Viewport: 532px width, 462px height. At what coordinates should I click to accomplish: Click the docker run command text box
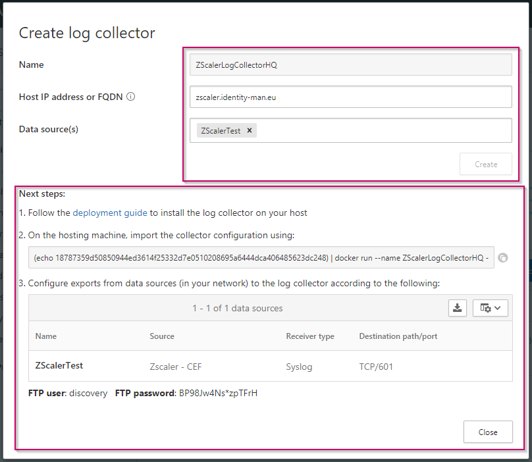[261, 258]
